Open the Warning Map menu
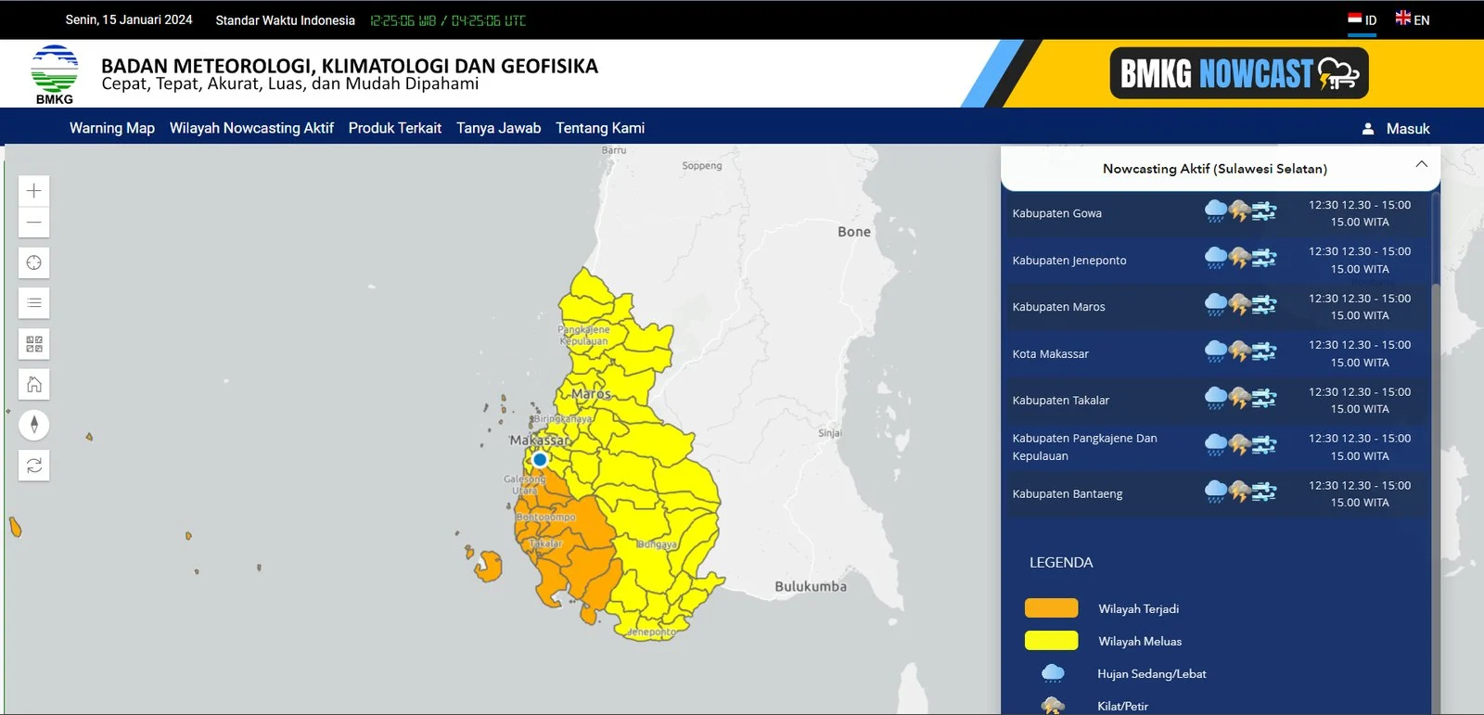This screenshot has width=1484, height=715. [112, 128]
